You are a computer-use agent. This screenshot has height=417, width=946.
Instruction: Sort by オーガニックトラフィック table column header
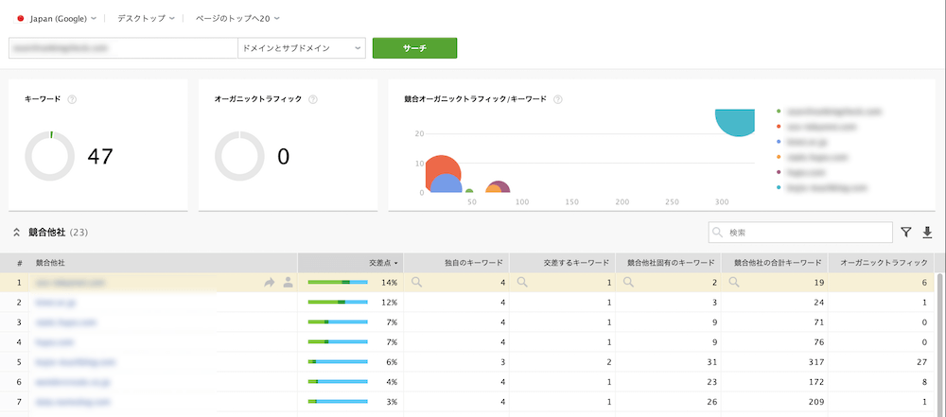click(881, 263)
